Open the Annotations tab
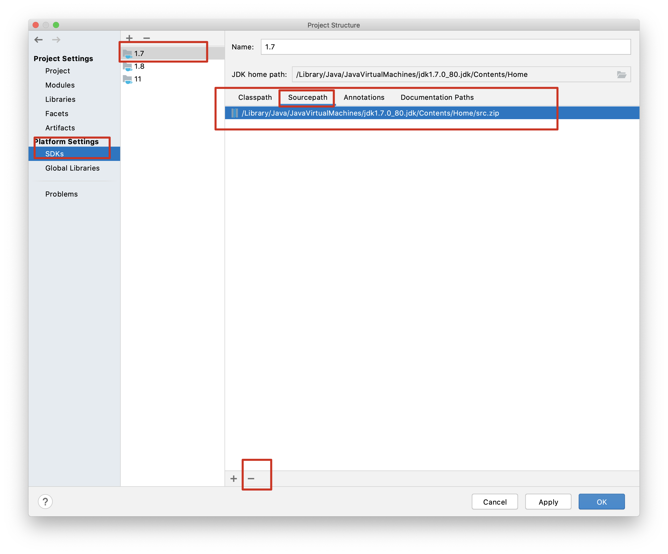The height and width of the screenshot is (554, 668). 364,97
